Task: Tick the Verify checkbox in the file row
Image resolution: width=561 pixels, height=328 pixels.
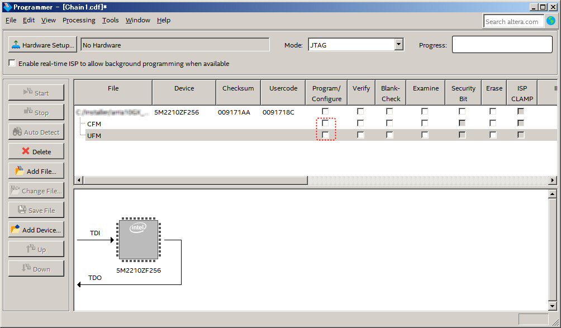Action: 360,112
